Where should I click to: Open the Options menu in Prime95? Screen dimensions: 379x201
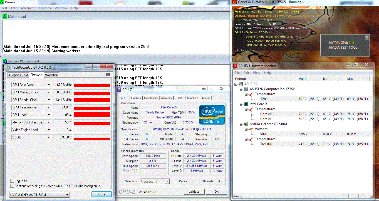[45, 8]
